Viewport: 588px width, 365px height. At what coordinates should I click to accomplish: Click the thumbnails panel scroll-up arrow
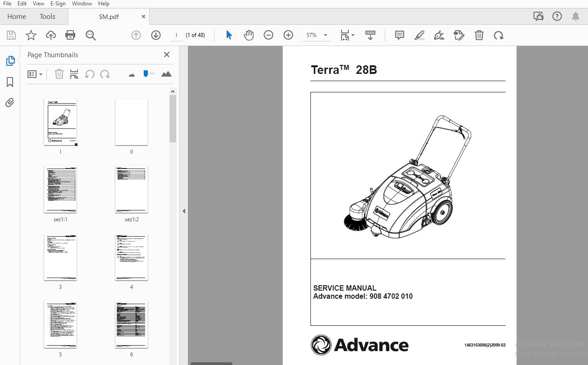point(173,91)
